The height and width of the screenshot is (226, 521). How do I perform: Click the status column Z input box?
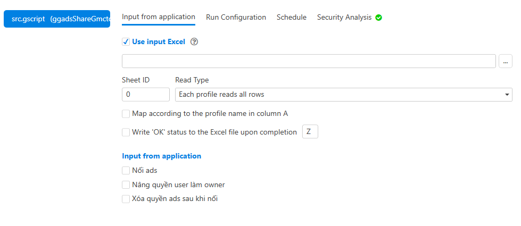click(310, 132)
